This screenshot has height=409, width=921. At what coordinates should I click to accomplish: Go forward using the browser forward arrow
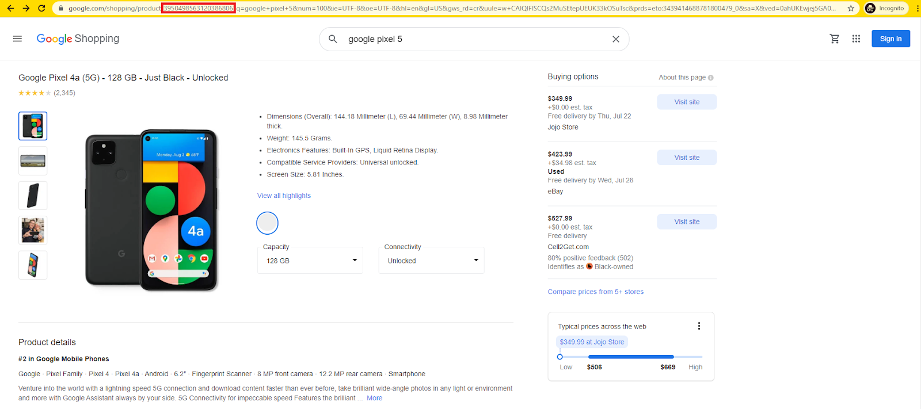26,8
